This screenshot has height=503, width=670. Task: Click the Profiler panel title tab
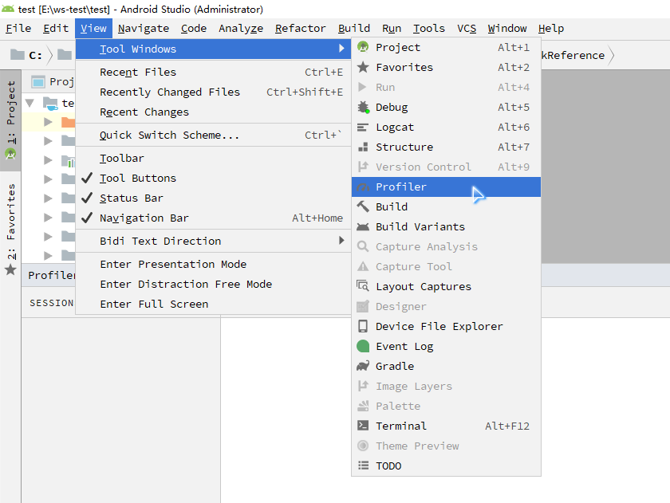click(51, 275)
